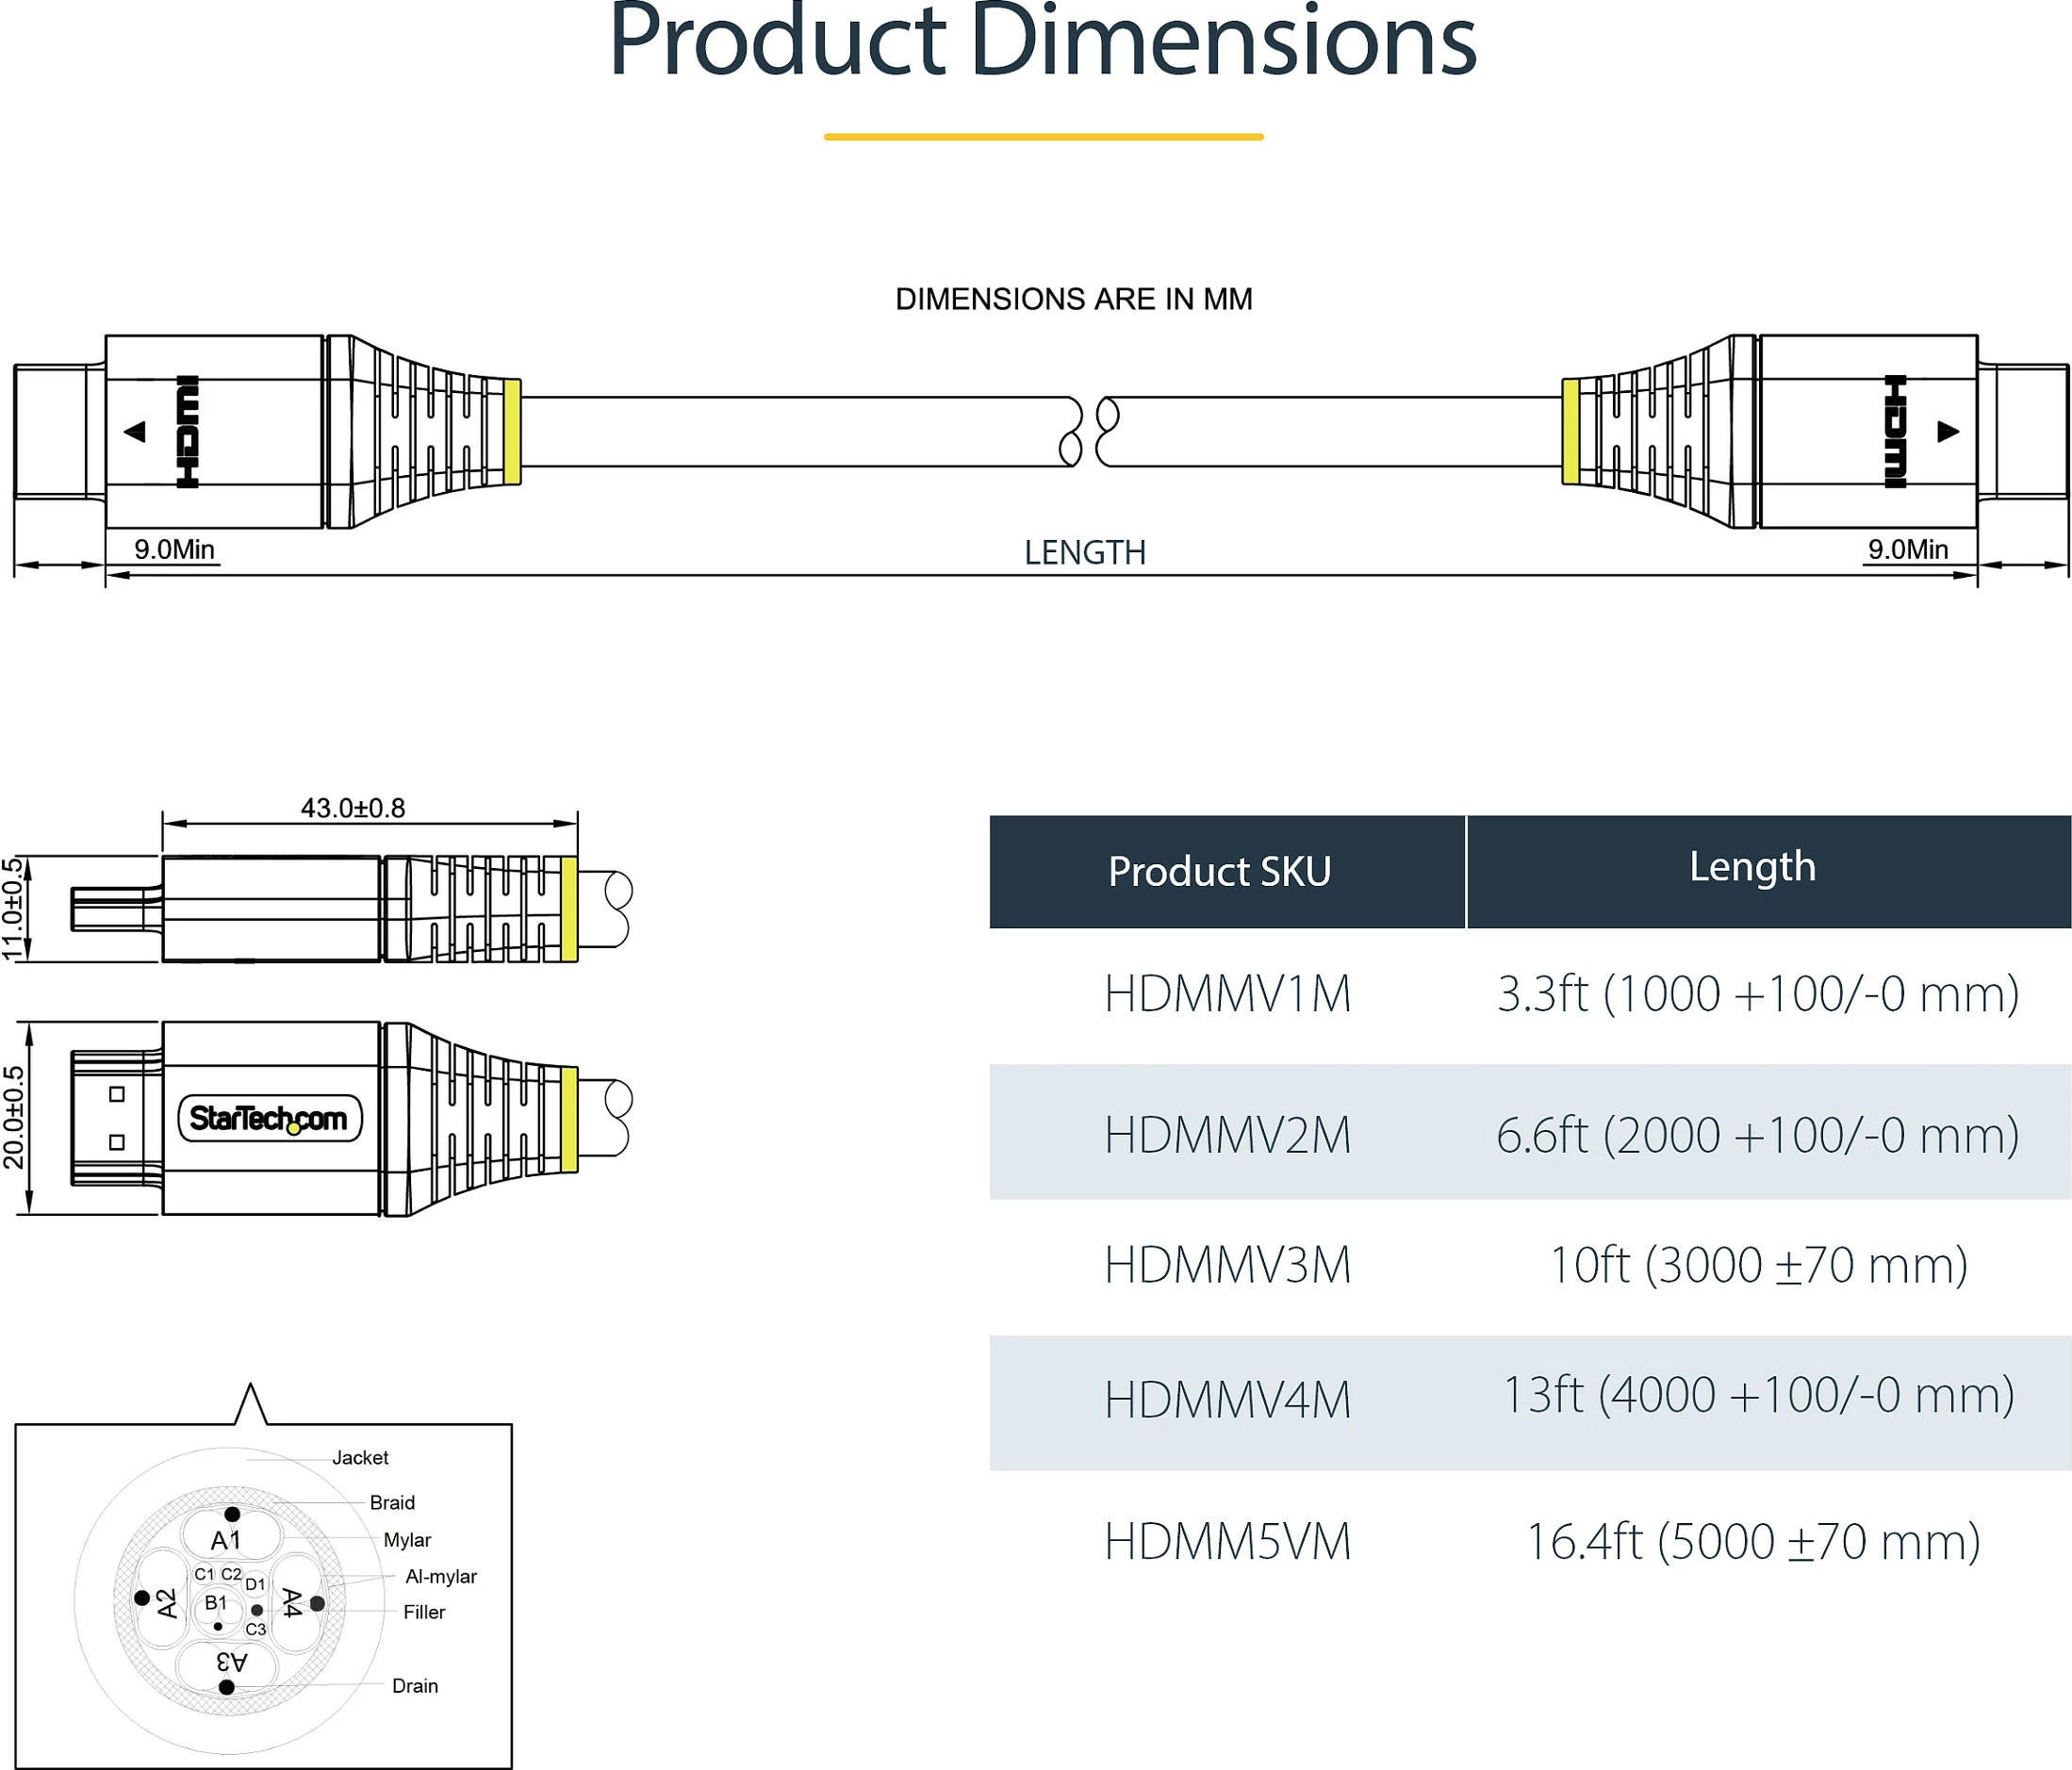2072x1770 pixels.
Task: Select the HDMMV1M SKU cell
Action: tap(1227, 995)
